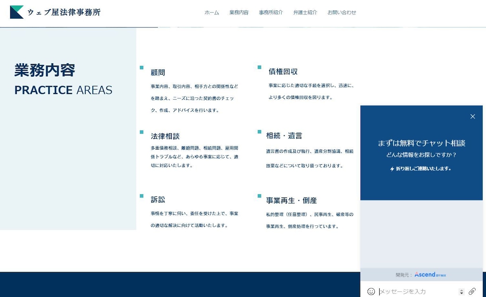Screen dimensions: 486x297
Task: Click the teal bullet beside 顧問
Action: tap(141, 68)
